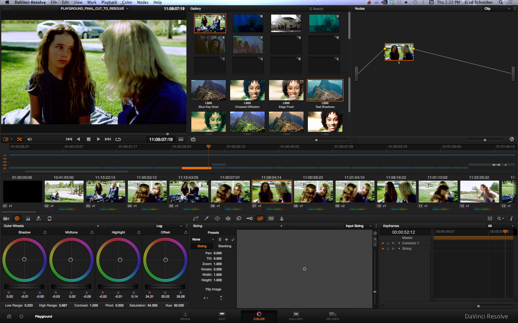The image size is (518, 323).
Task: Open the Curves palette icon
Action: (196, 218)
